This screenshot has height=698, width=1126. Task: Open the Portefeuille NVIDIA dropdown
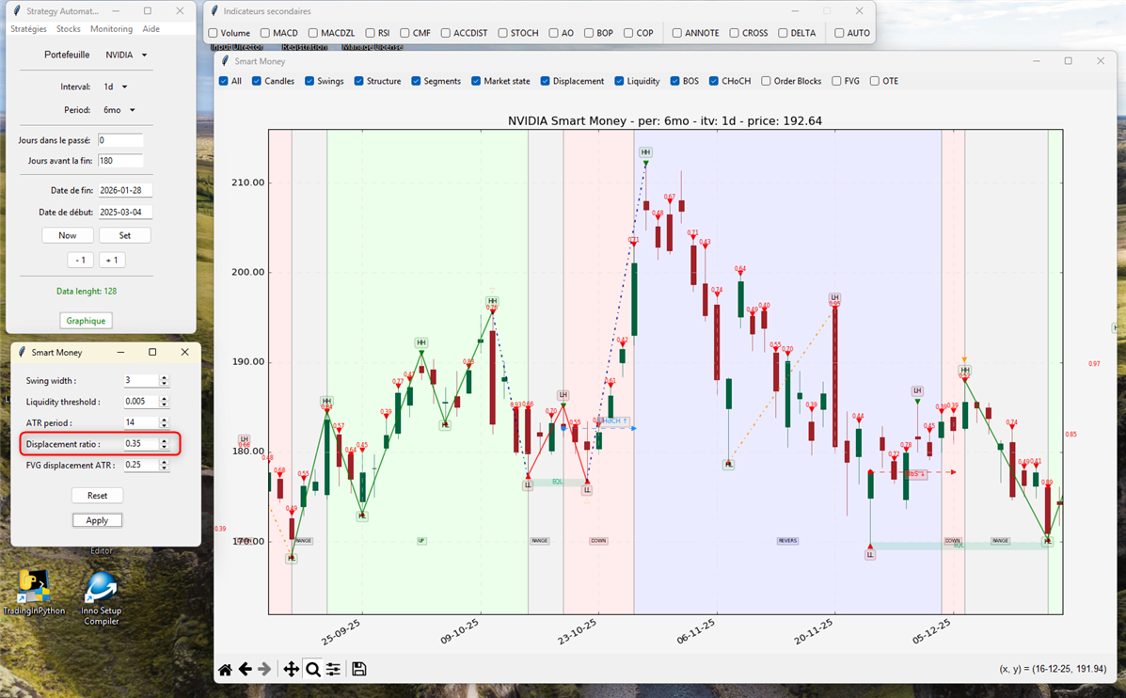click(126, 56)
